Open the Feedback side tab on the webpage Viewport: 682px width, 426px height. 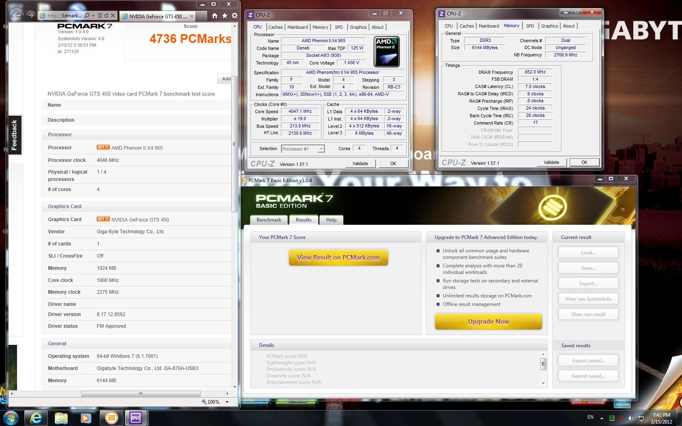tap(14, 135)
